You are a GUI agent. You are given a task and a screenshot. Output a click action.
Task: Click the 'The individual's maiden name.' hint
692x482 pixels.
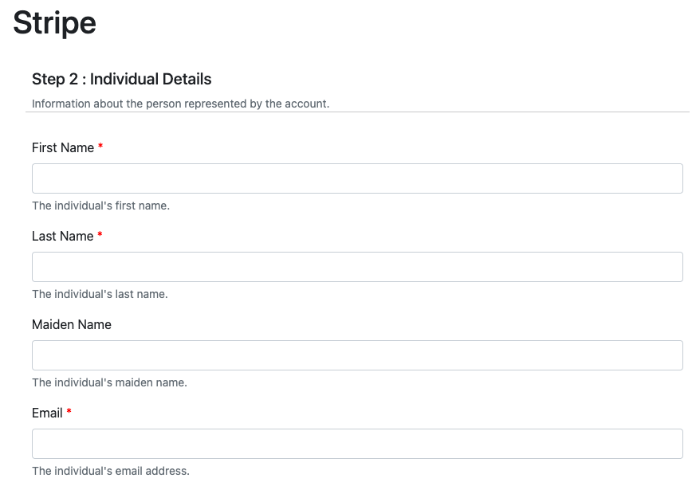[109, 382]
